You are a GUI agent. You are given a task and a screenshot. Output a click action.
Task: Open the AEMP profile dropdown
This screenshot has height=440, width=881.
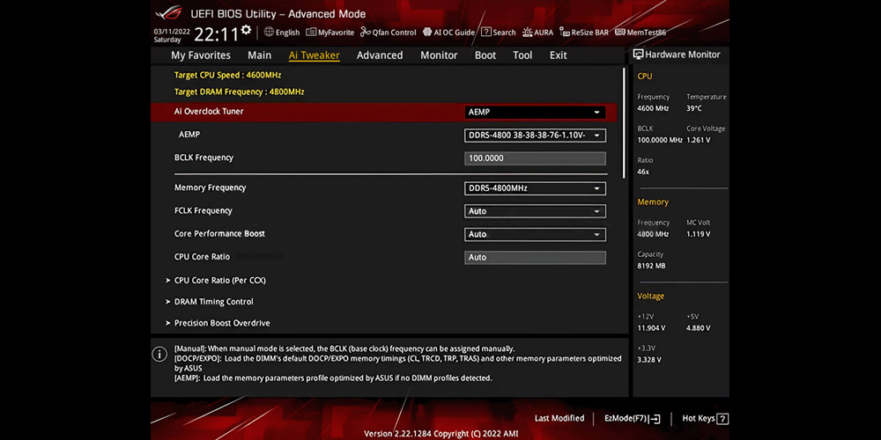[x=535, y=136]
